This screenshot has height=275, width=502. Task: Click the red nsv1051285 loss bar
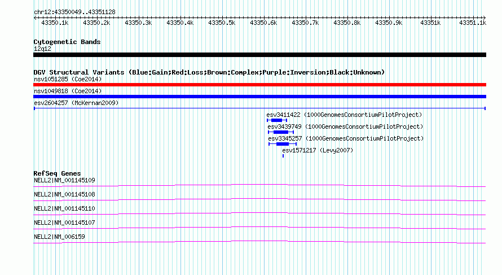click(x=259, y=85)
